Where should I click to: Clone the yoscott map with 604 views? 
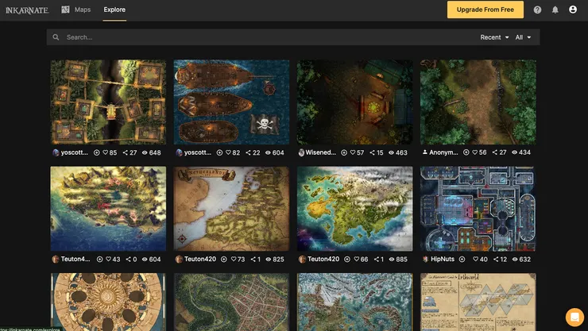pos(219,152)
